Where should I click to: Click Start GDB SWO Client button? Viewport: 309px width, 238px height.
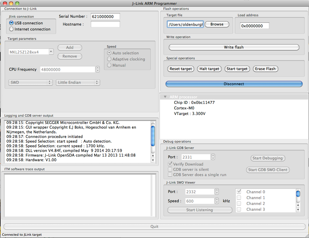pos(268,170)
